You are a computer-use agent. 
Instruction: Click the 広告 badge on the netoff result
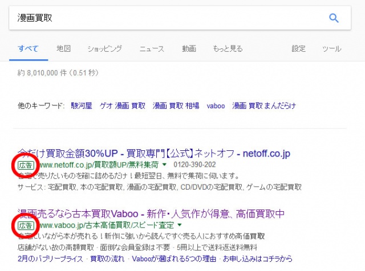(26, 165)
